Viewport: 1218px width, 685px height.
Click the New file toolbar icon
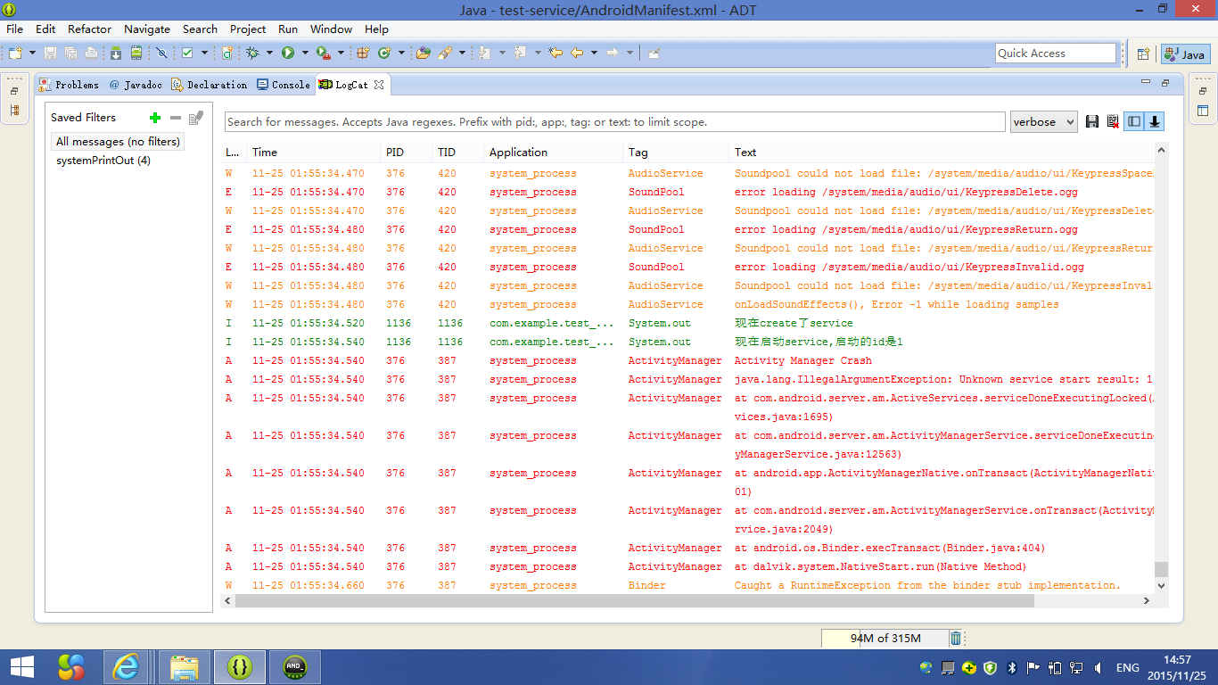(16, 54)
